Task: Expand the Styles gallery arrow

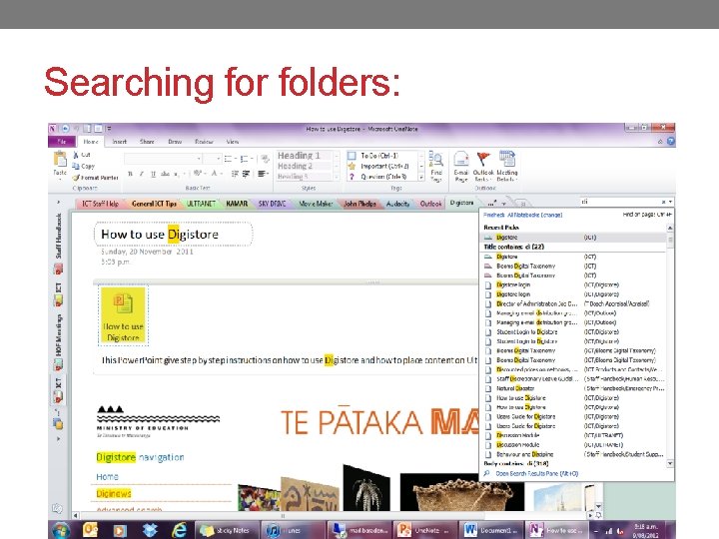Action: 337,177
